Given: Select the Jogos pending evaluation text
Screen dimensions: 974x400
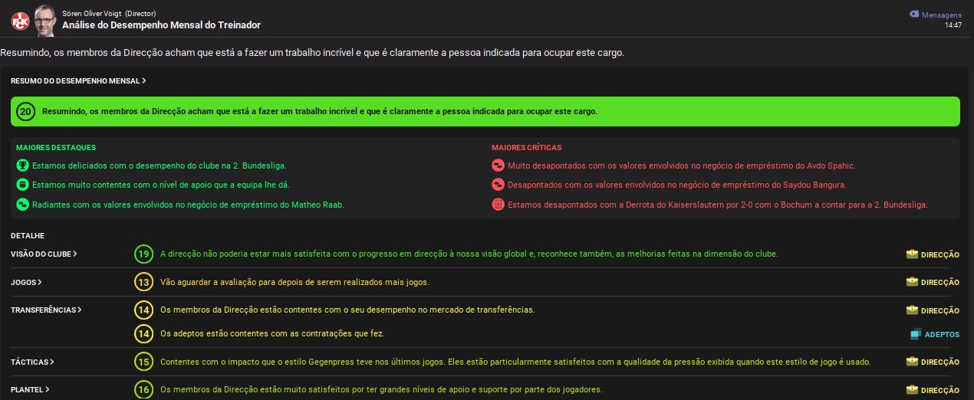Looking at the screenshot, I should click(295, 282).
